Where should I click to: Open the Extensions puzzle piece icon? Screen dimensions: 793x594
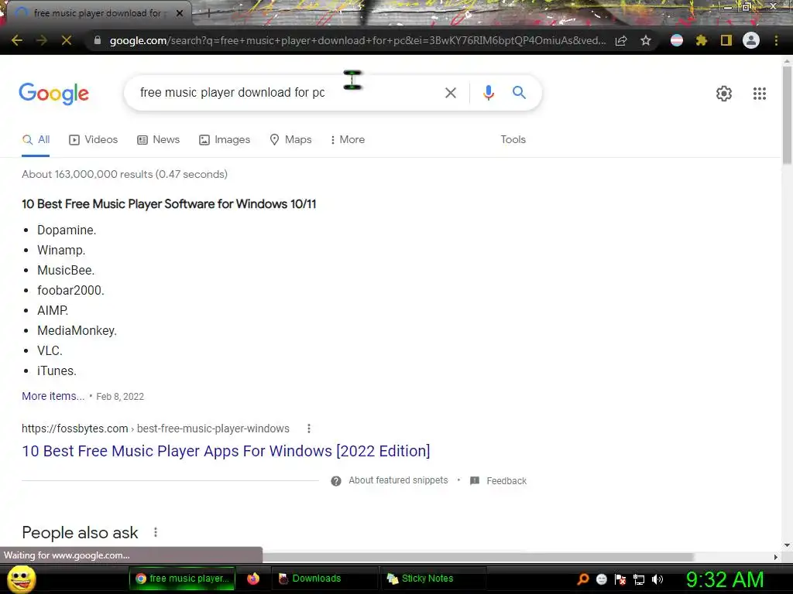point(701,40)
